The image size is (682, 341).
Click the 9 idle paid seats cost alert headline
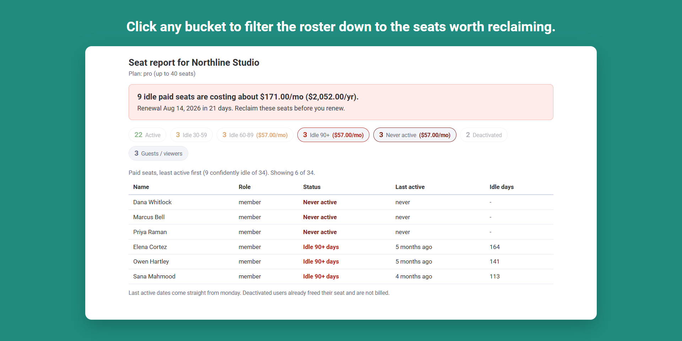click(x=248, y=97)
